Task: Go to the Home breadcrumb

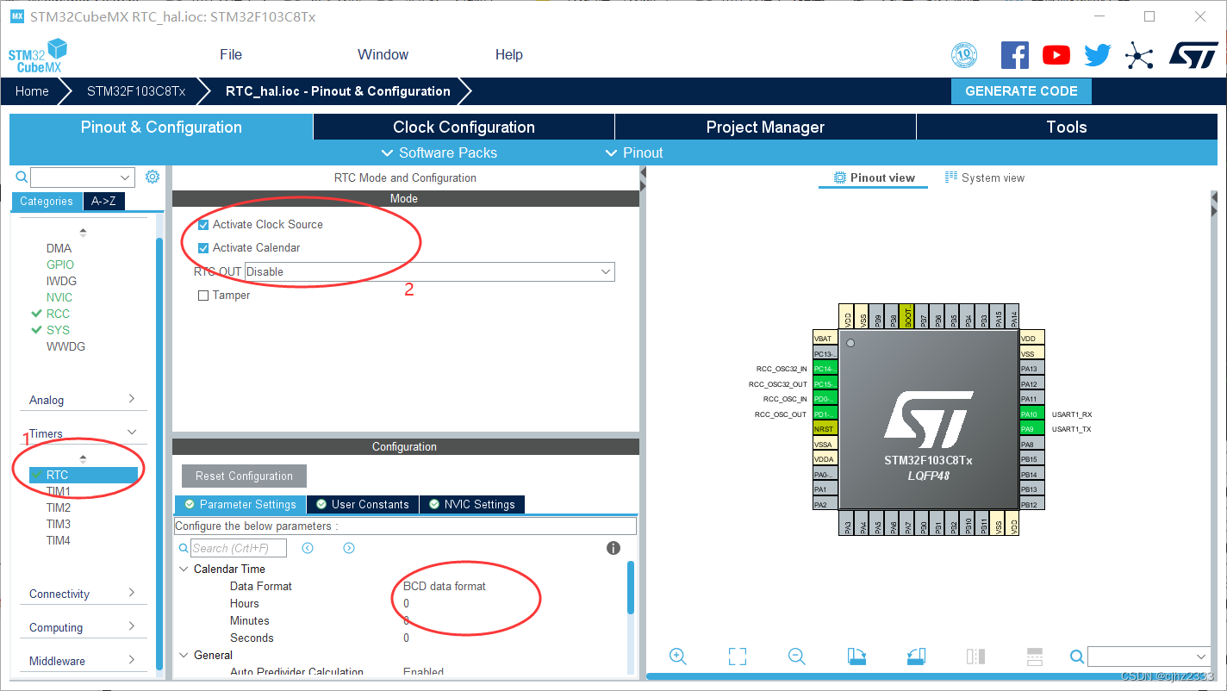Action: click(32, 91)
